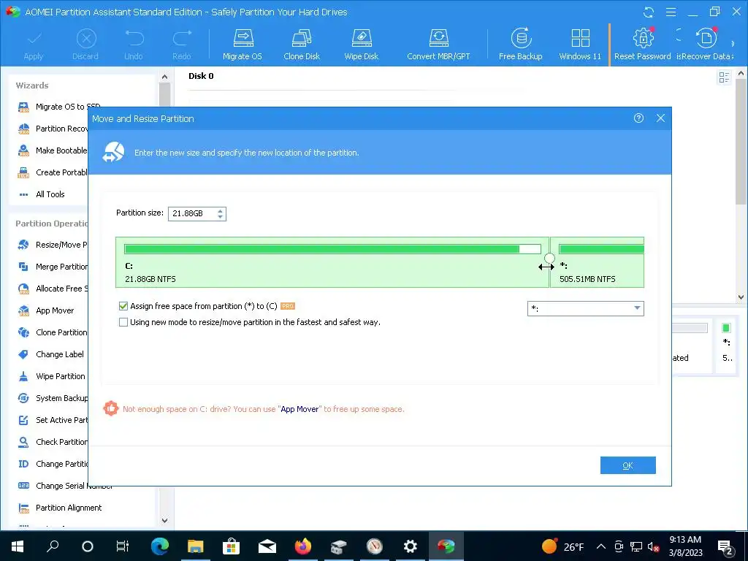Select App Mover in sidebar
The width and height of the screenshot is (748, 561).
point(46,310)
